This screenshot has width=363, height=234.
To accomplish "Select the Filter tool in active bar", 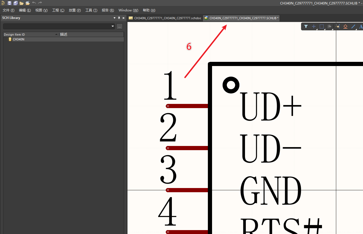I will (306, 26).
